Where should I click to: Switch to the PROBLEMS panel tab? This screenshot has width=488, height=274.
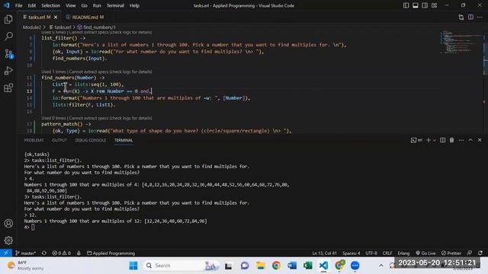34,140
